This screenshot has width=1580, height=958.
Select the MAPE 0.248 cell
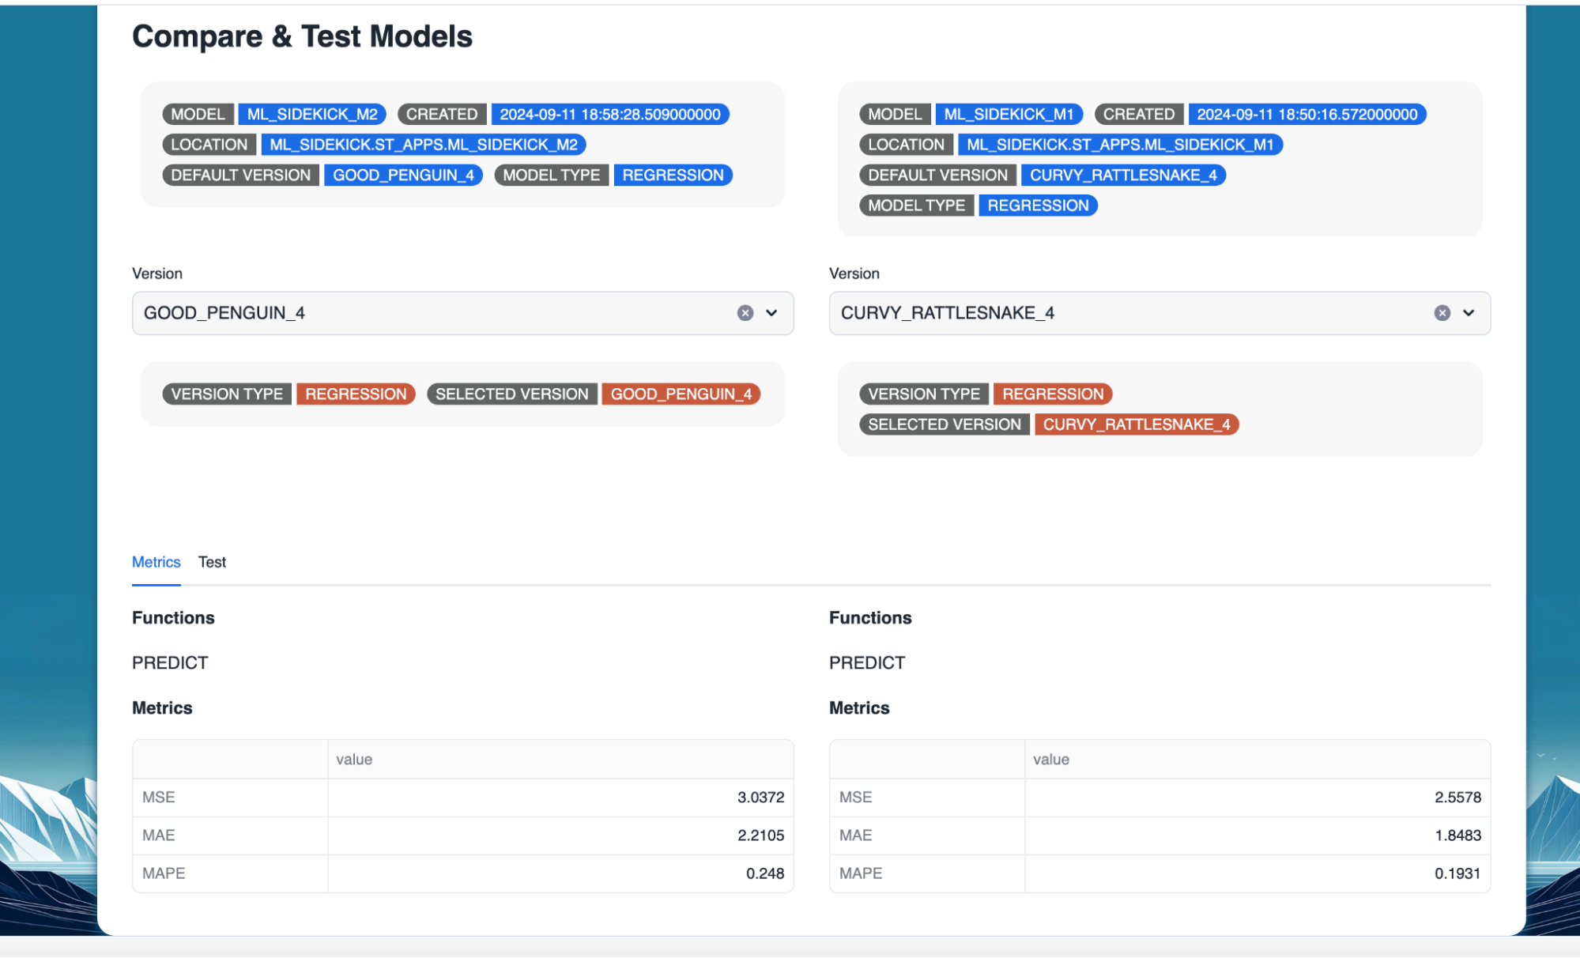point(560,873)
